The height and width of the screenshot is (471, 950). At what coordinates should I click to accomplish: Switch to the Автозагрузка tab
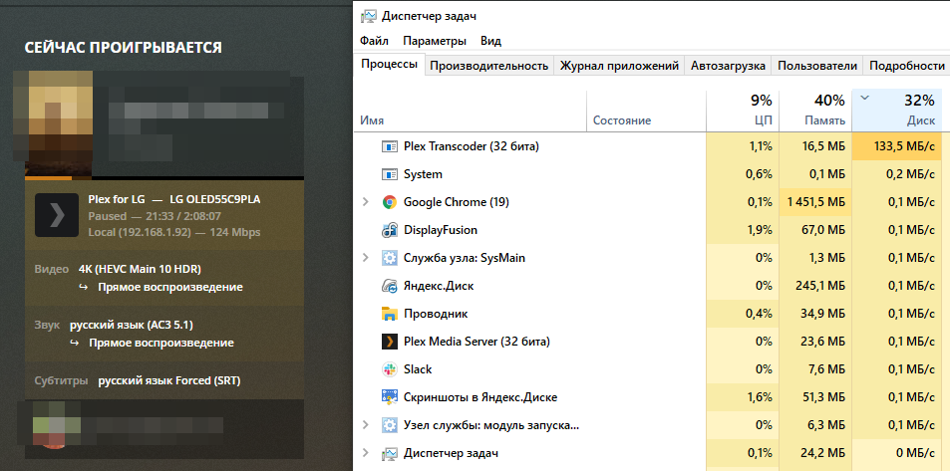[728, 66]
